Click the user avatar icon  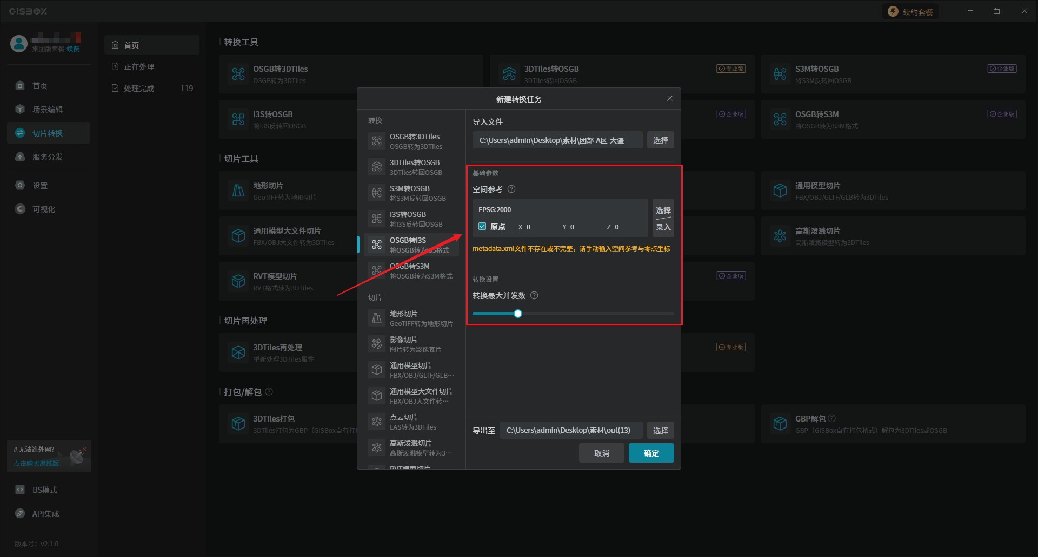tap(19, 44)
